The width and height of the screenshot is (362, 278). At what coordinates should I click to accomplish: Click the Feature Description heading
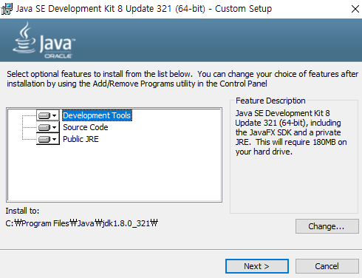tap(270, 101)
